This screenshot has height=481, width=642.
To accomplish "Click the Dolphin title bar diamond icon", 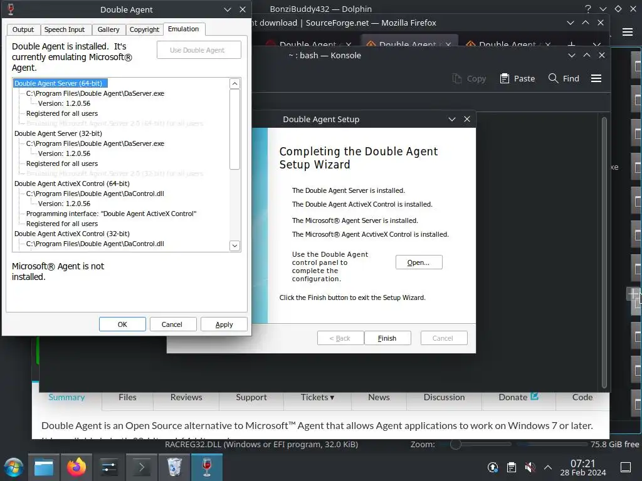I will click(x=618, y=9).
